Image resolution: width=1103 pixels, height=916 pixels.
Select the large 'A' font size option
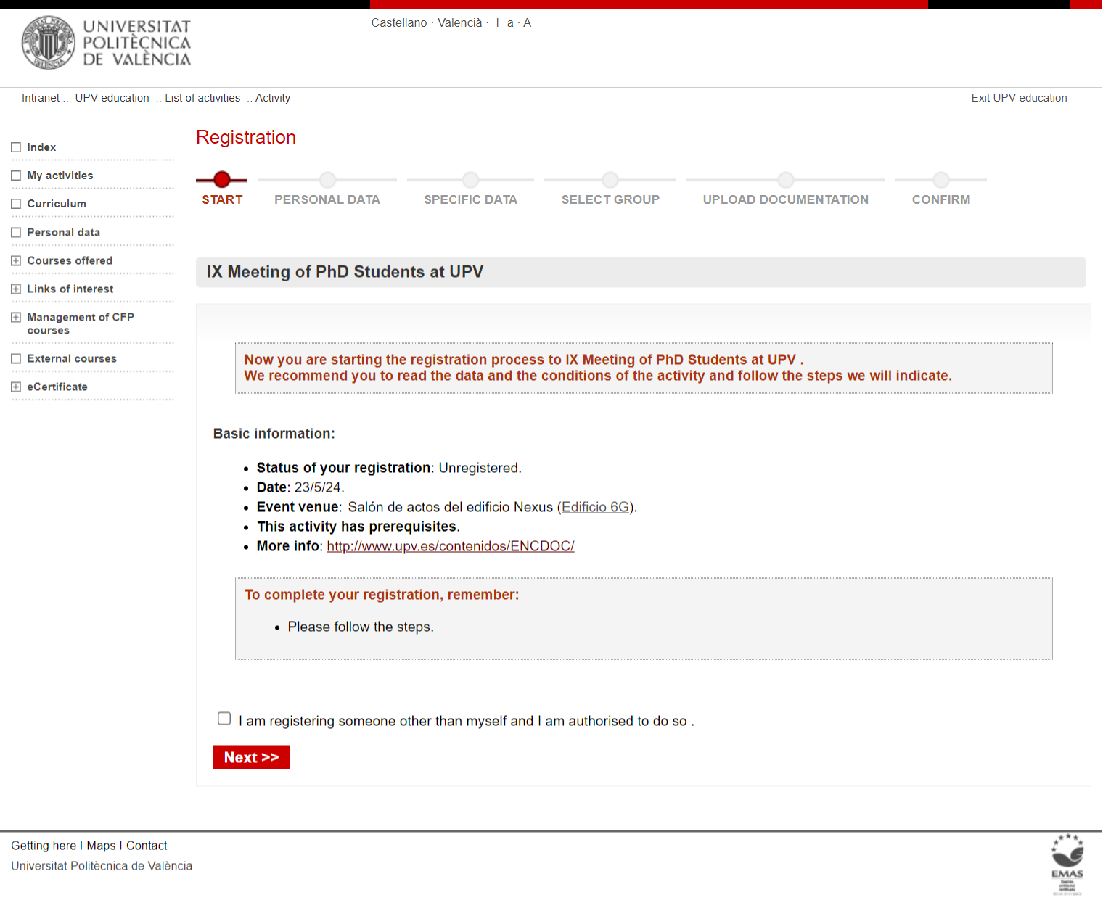(x=527, y=22)
